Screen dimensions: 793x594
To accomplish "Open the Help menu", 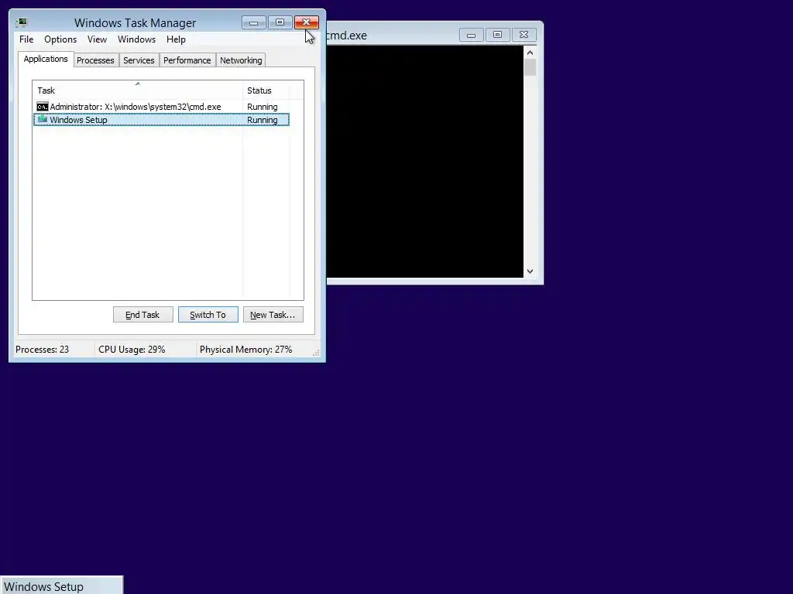I will point(176,39).
